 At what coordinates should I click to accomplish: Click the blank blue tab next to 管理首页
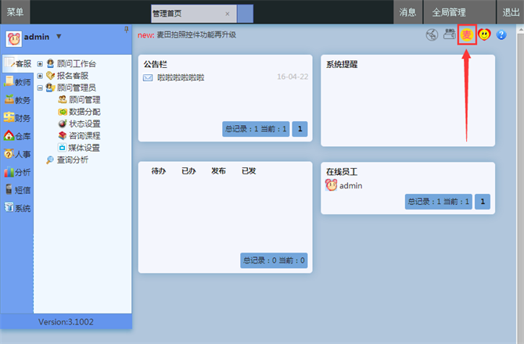point(246,14)
